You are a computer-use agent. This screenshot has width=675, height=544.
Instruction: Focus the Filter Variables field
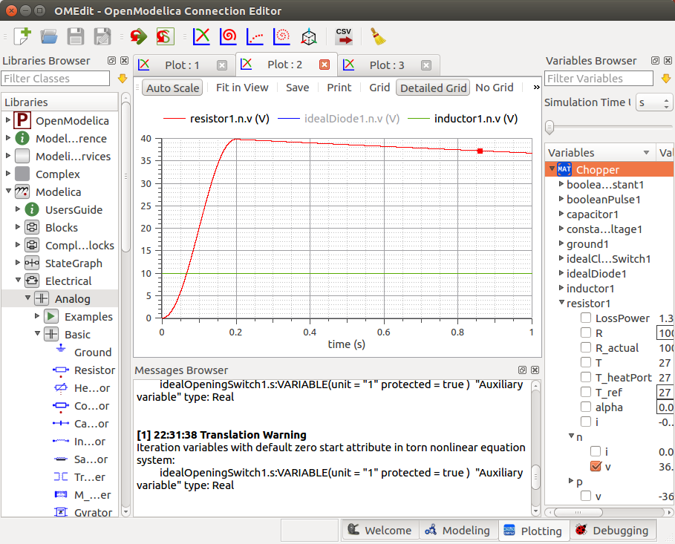[599, 79]
